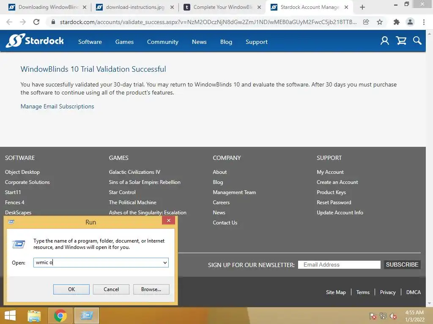This screenshot has width=433, height=324.
Task: Click the share page icon in address bar
Action: 366,22
